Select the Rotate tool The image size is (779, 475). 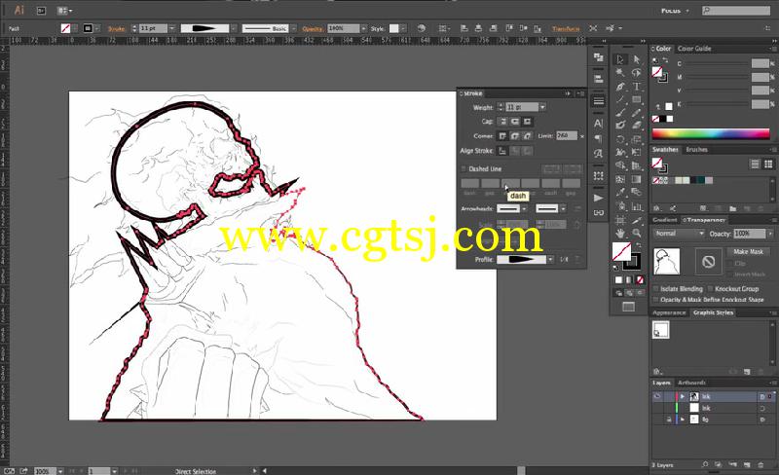click(x=620, y=139)
